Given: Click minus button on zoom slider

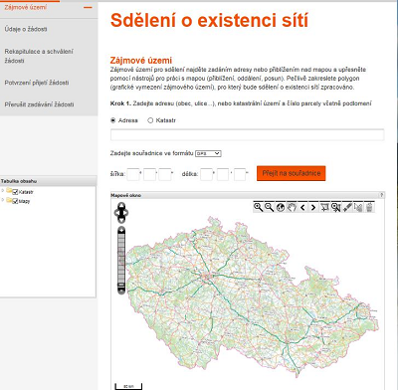Looking at the screenshot, I should click(x=121, y=291).
